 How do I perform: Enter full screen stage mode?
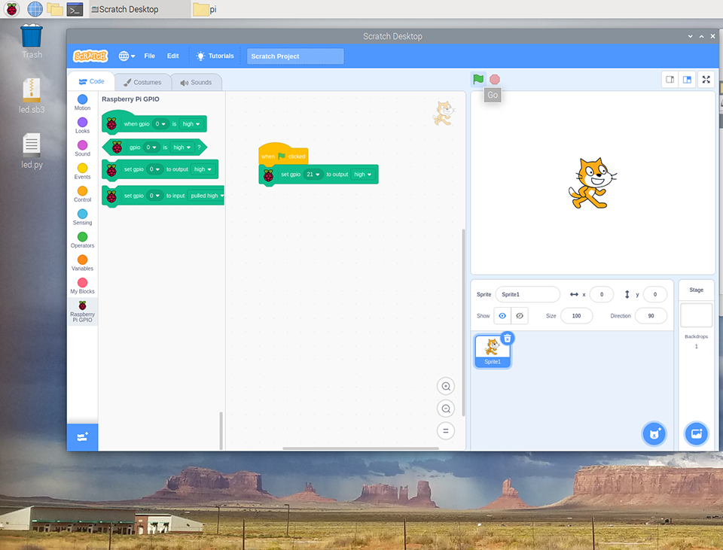pyautogui.click(x=706, y=80)
